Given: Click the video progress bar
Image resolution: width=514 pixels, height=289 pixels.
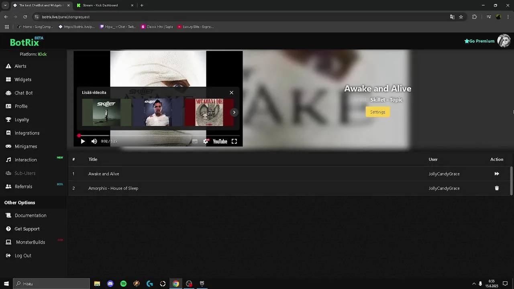Looking at the screenshot, I should coord(159,136).
